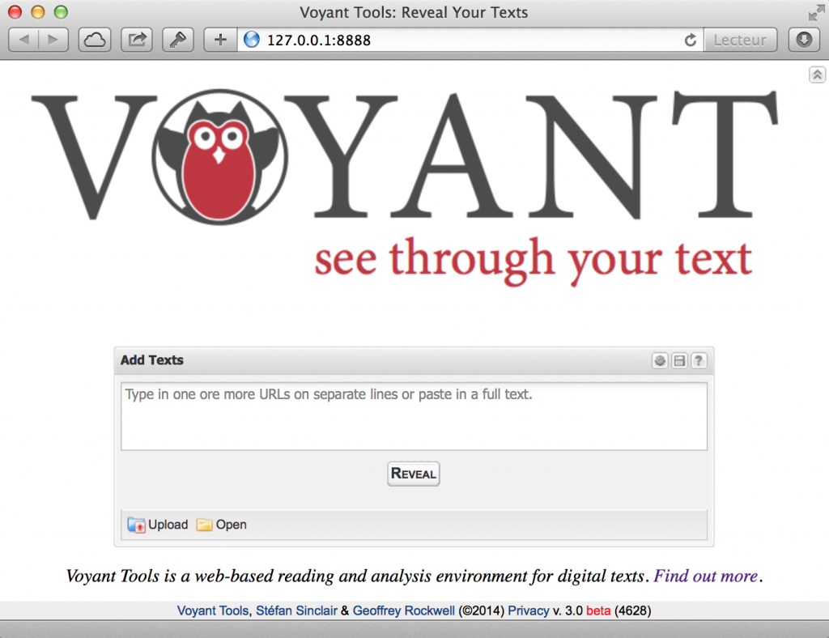Click the key-shaped toolbar icon

[x=178, y=40]
